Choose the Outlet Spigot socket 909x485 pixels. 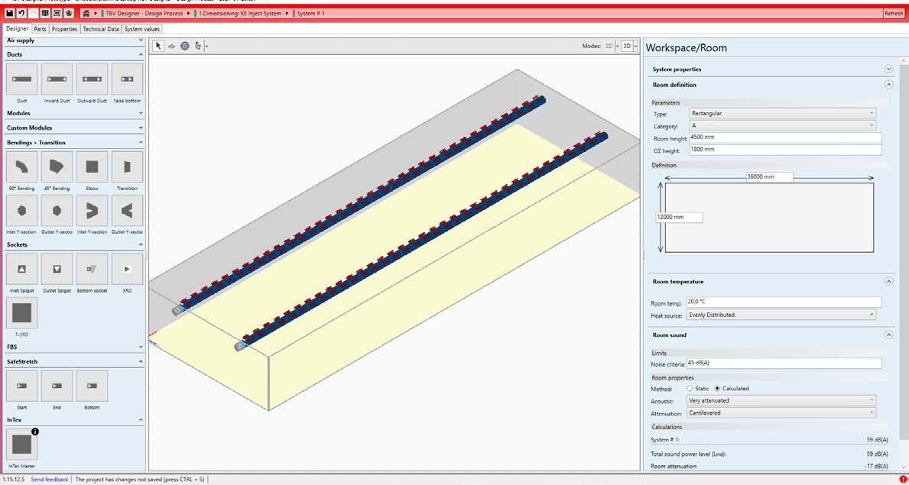(x=57, y=269)
